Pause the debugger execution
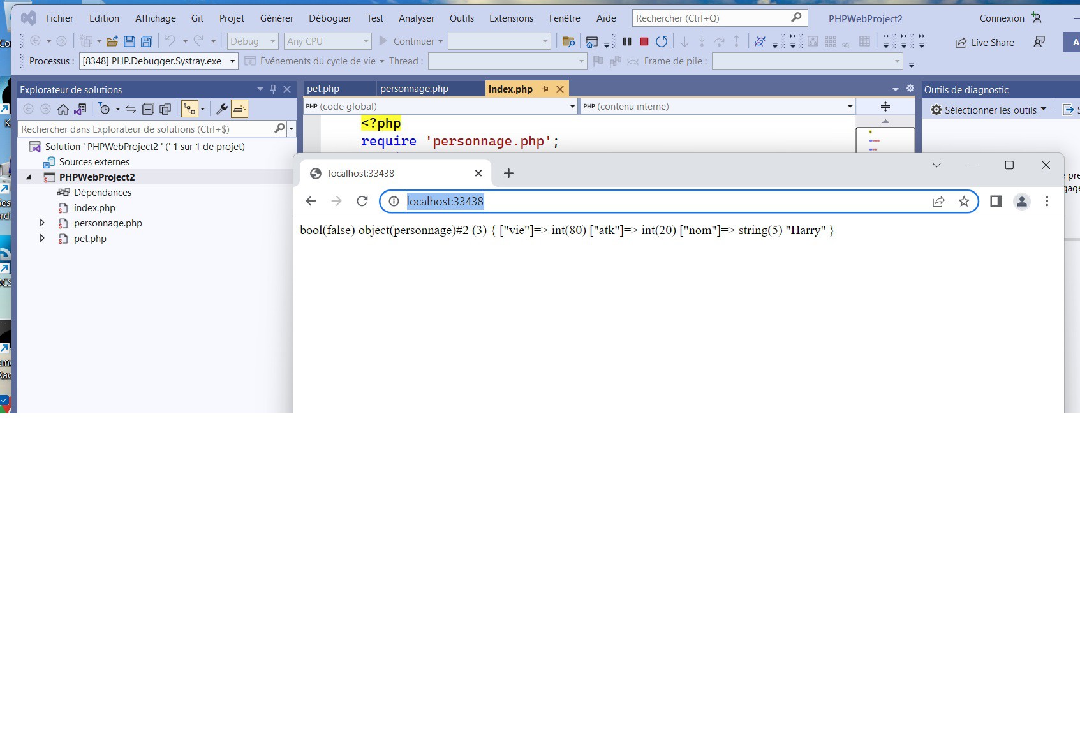 pos(627,41)
